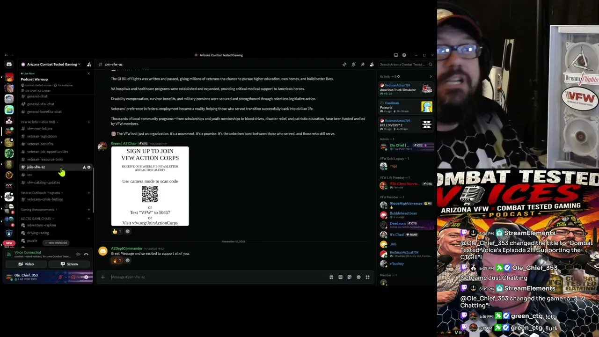Open BladeNightbreeze in member list
The width and height of the screenshot is (599, 337).
pyautogui.click(x=406, y=205)
